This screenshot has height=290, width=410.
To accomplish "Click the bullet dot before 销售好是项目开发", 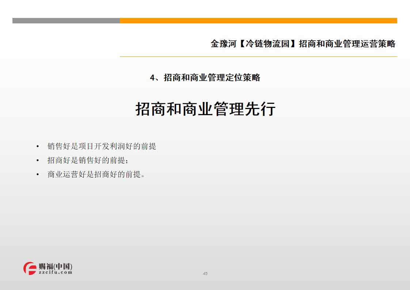I will point(38,147).
